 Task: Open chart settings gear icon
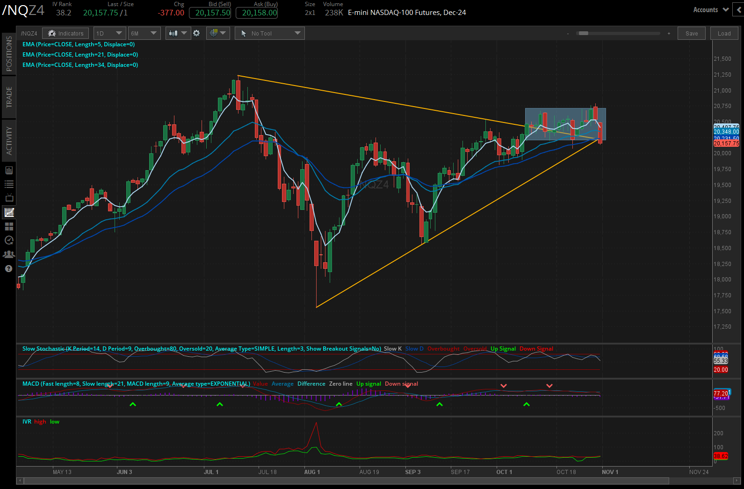click(x=196, y=33)
